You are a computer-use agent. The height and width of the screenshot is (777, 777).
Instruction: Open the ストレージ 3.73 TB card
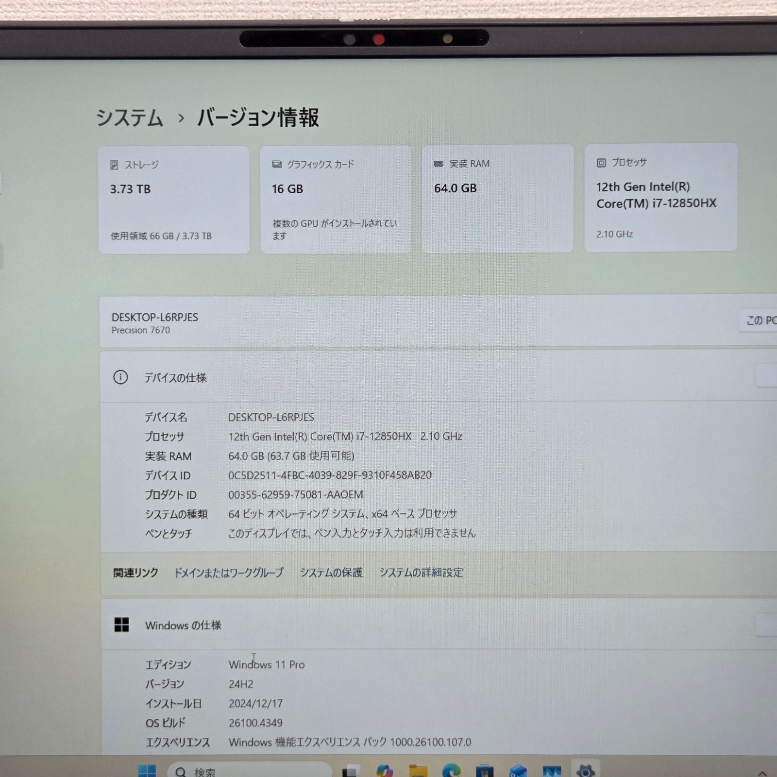[x=174, y=200]
